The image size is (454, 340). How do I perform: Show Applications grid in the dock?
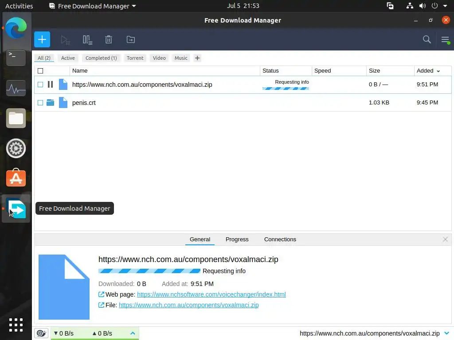click(16, 325)
